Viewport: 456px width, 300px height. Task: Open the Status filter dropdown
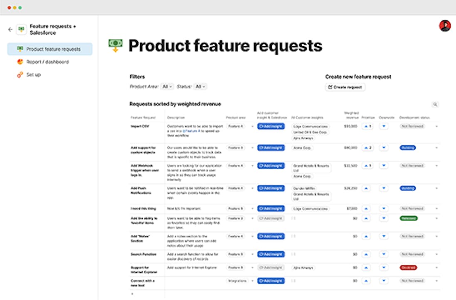pos(201,87)
